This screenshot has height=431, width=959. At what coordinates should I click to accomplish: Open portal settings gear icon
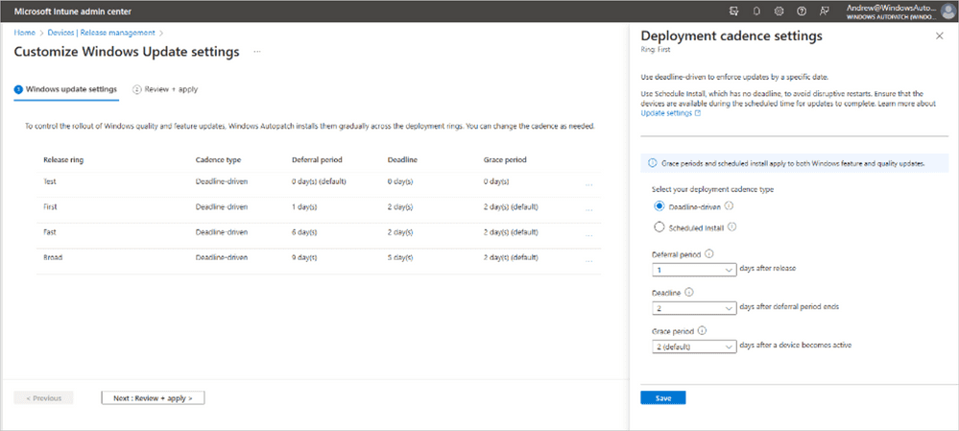pyautogui.click(x=779, y=12)
